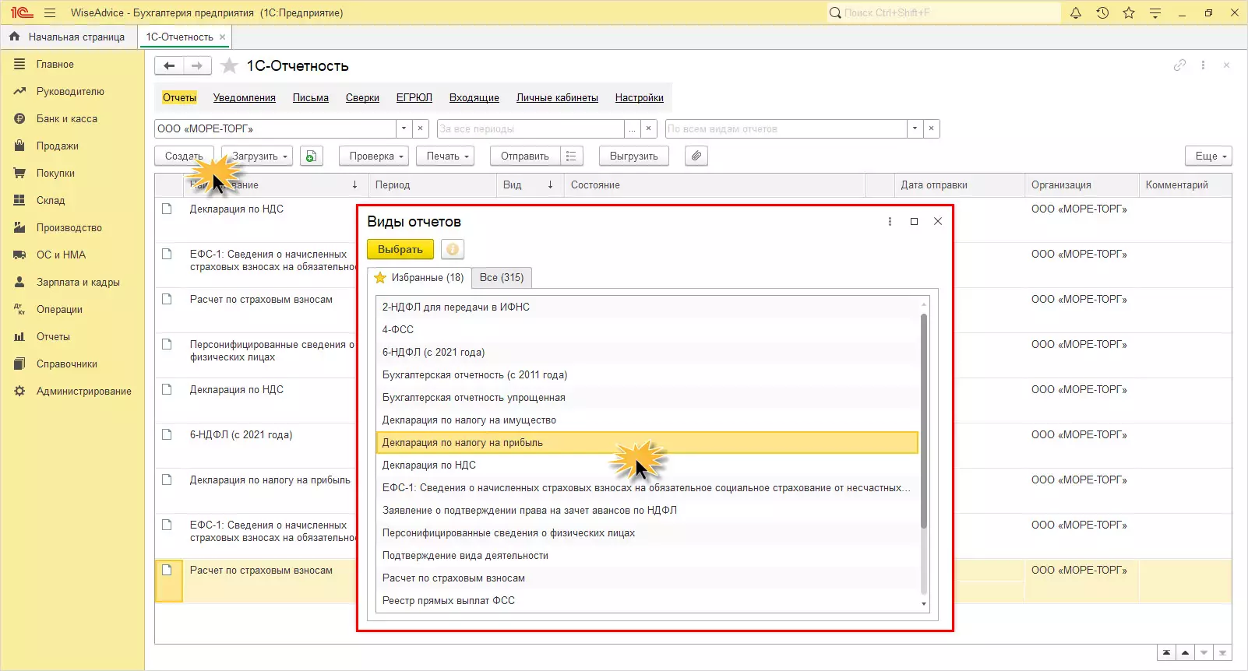This screenshot has height=671, width=1248.
Task: Click the report types list scrollbar
Action: pyautogui.click(x=924, y=420)
